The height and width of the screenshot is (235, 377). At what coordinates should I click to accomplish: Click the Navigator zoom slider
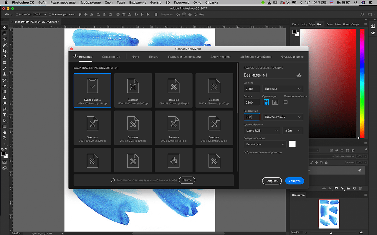coord(331,233)
